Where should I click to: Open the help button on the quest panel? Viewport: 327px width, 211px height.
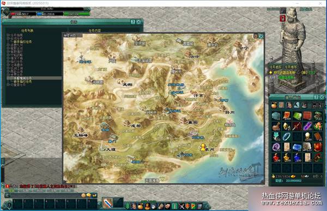[x=133, y=22]
